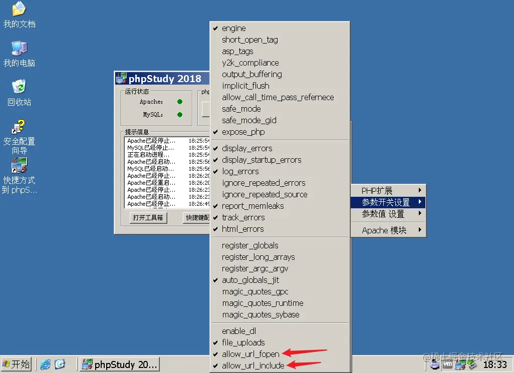Viewport: 514px width, 373px height.
Task: Click the Apache green status indicator
Action: pyautogui.click(x=180, y=102)
